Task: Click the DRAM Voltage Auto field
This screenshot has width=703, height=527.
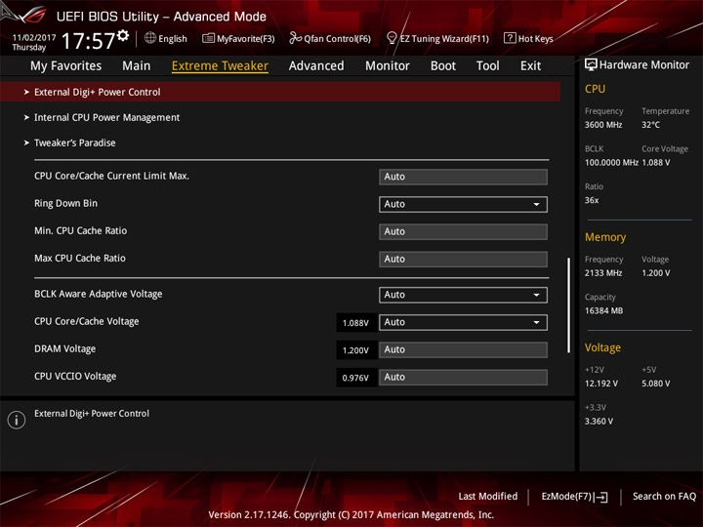Action: tap(463, 349)
